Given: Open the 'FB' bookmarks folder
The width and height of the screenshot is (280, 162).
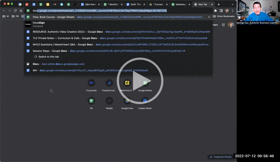Looking at the screenshot, I should click(x=15, y=16).
